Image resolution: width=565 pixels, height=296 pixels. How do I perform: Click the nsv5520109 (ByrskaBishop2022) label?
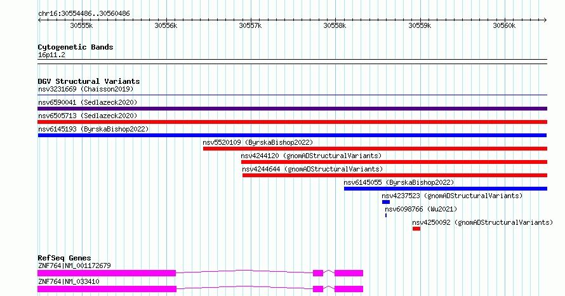pyautogui.click(x=258, y=142)
